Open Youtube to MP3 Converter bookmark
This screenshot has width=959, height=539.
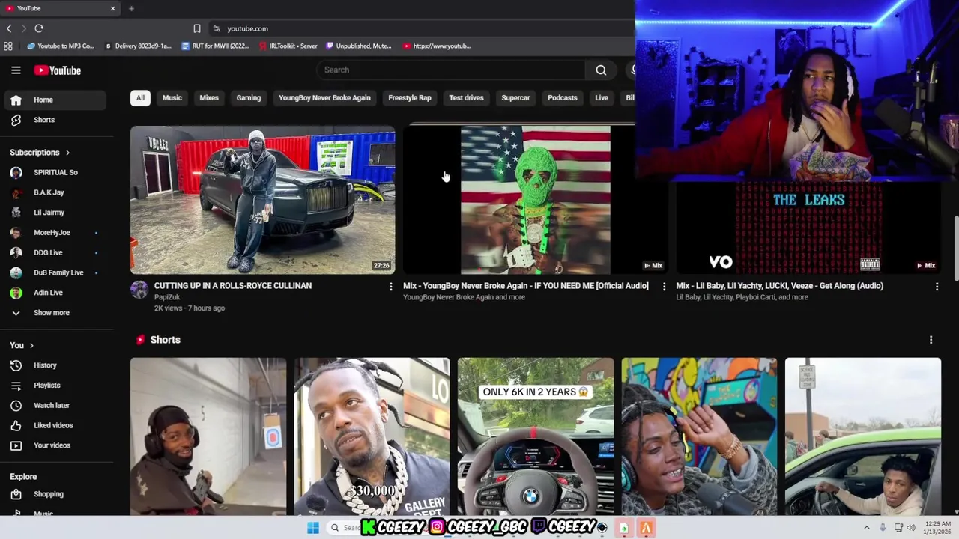[x=60, y=46]
